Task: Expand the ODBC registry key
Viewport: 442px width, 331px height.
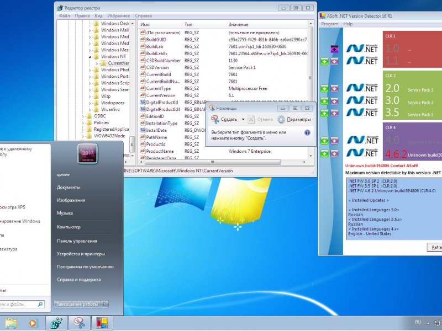Action: 83,116
